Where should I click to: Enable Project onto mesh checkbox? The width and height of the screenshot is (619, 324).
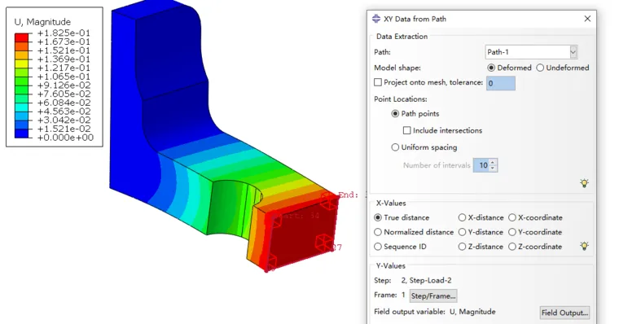click(378, 82)
